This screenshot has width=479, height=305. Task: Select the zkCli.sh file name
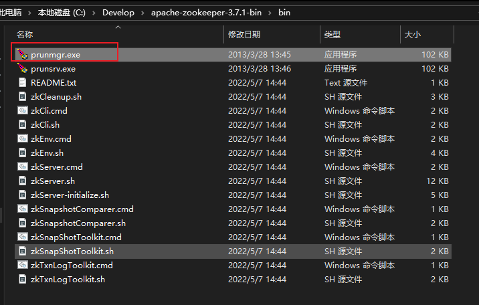point(45,125)
